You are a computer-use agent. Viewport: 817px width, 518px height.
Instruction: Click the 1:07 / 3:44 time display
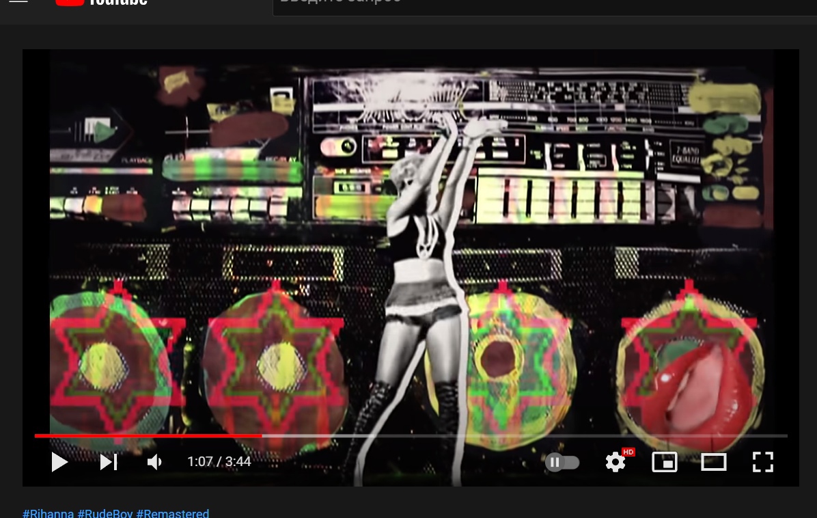click(x=219, y=462)
